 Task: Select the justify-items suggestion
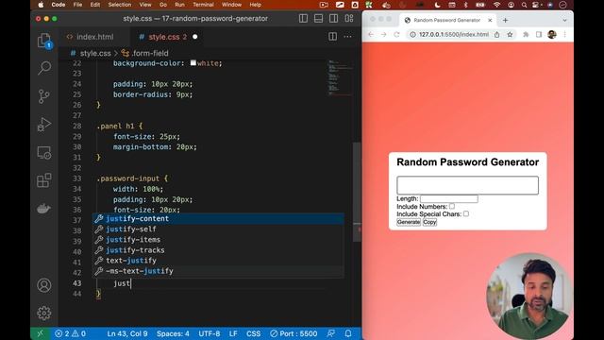pyautogui.click(x=218, y=239)
